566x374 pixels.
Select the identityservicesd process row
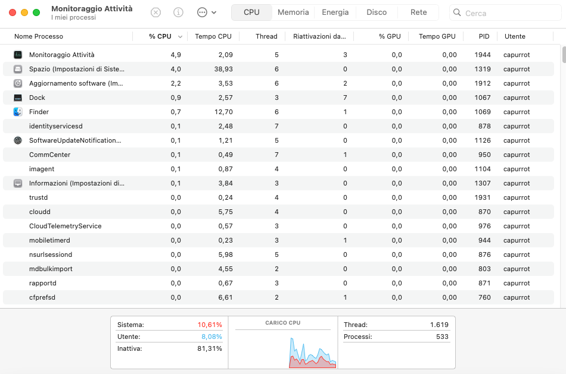278,126
